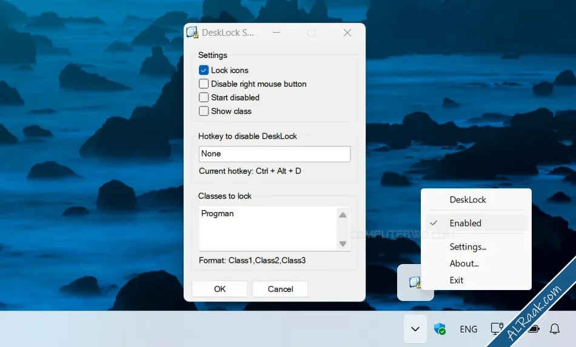Click Hotkey to disable DeskLock label
This screenshot has width=576, height=347.
point(247,136)
